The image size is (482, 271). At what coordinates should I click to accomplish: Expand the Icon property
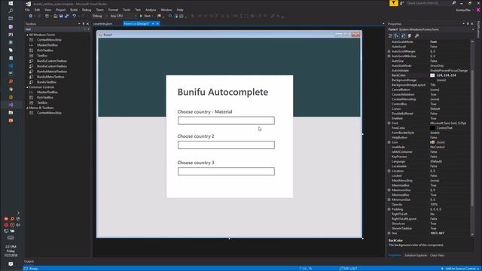389,142
